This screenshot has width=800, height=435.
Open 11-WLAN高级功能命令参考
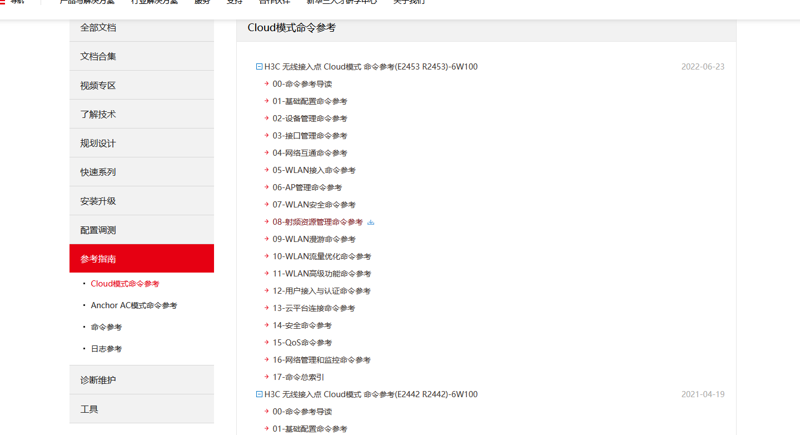click(322, 274)
